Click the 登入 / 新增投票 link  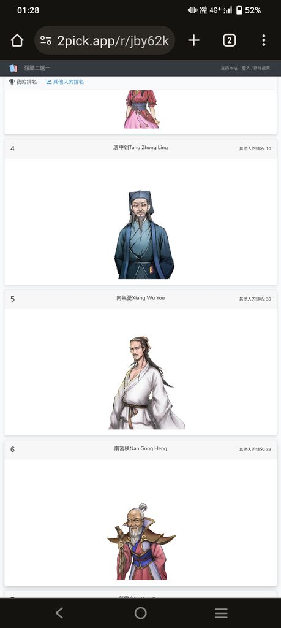pyautogui.click(x=256, y=68)
